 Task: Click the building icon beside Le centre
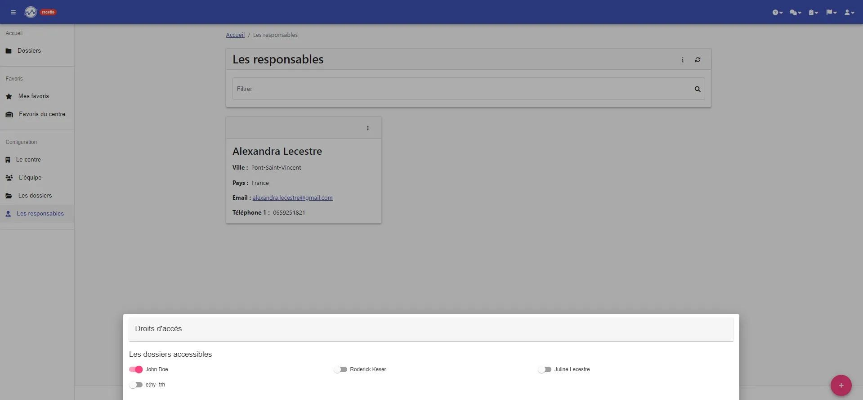click(x=8, y=160)
